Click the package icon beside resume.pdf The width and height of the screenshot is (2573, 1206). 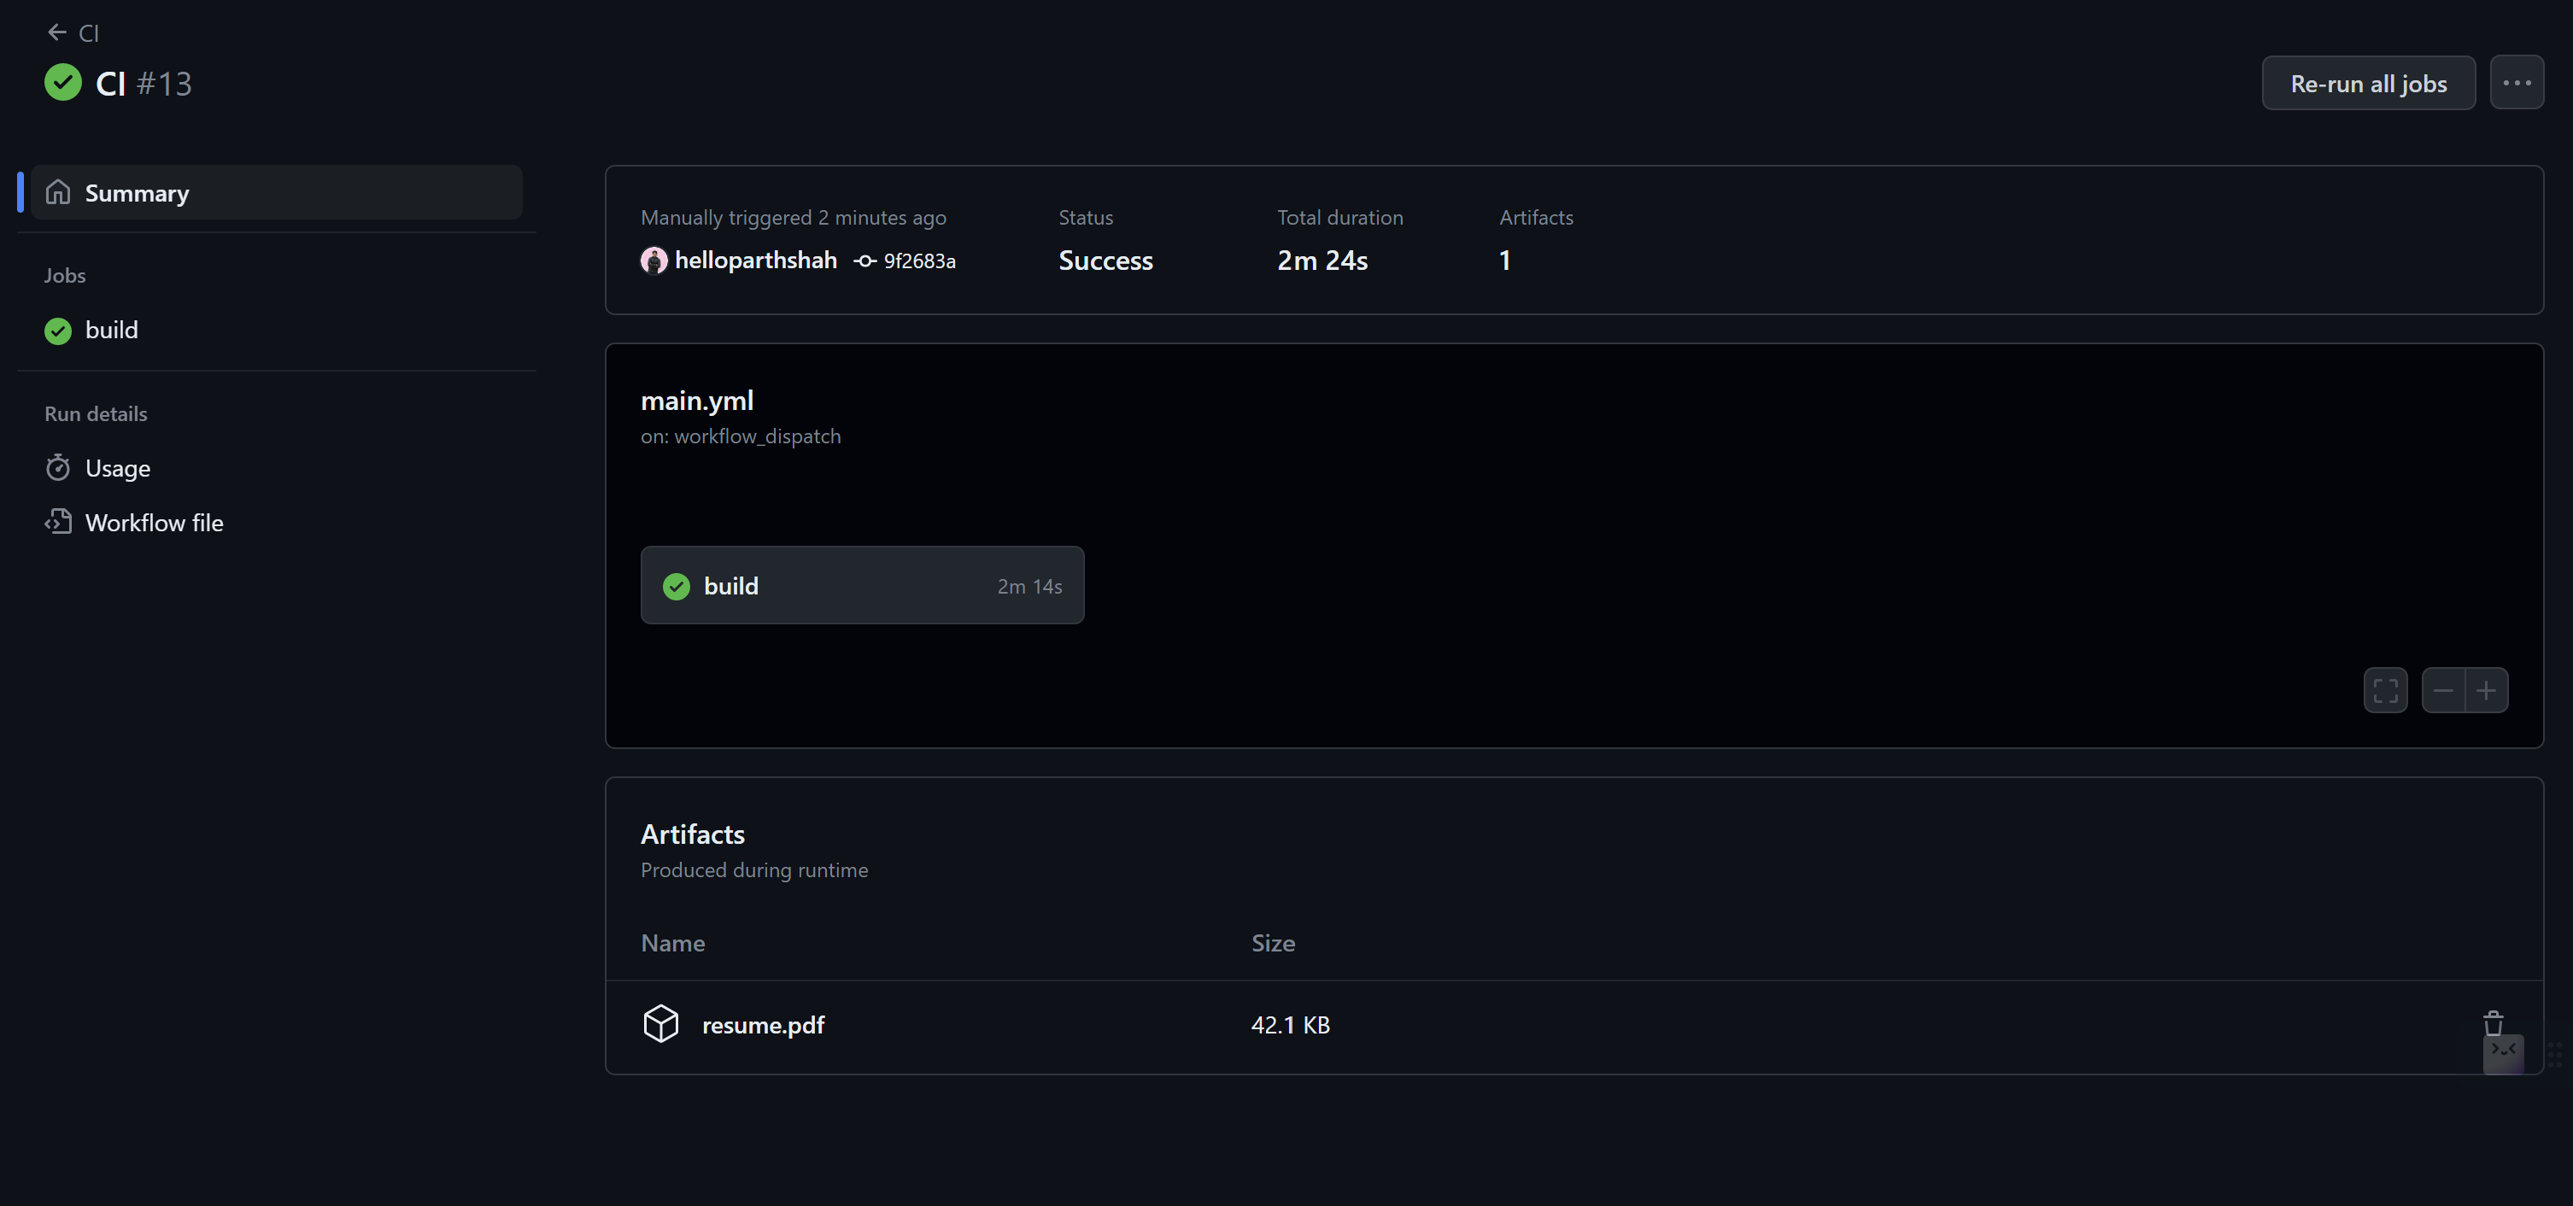(660, 1024)
